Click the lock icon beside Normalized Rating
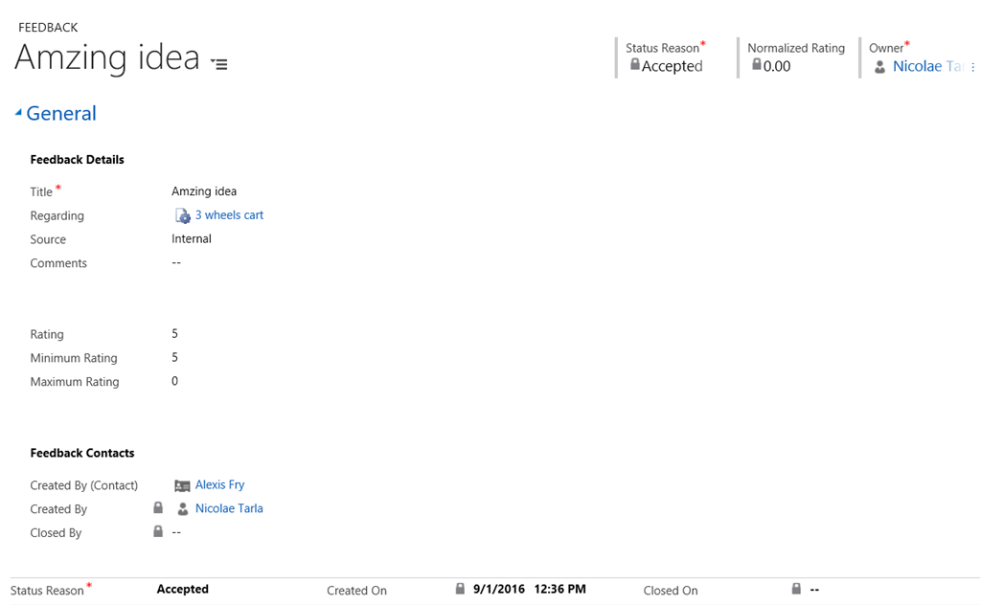The height and width of the screenshot is (605, 981). coord(756,65)
